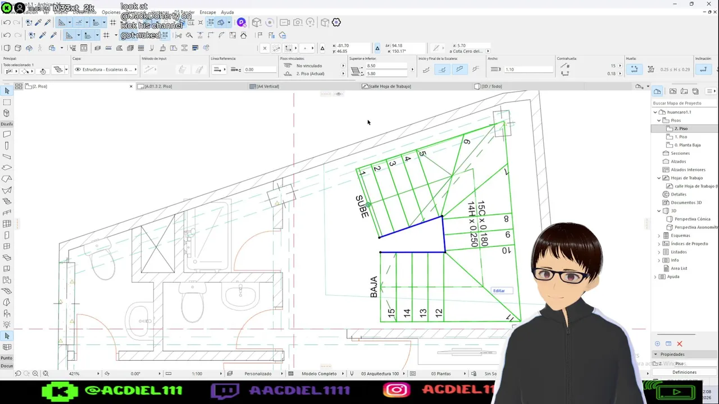Click the red X delete icon in Navigator
The image size is (719, 404).
click(x=680, y=343)
